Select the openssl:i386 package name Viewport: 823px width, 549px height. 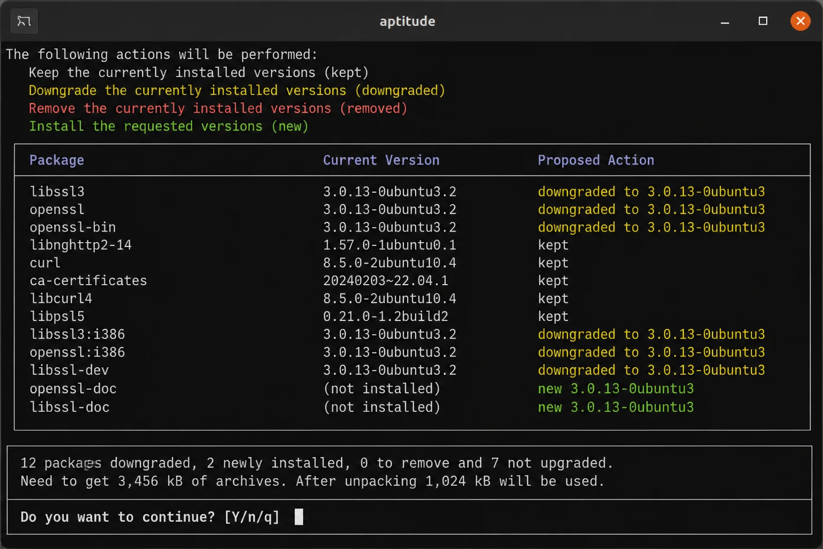click(x=77, y=352)
